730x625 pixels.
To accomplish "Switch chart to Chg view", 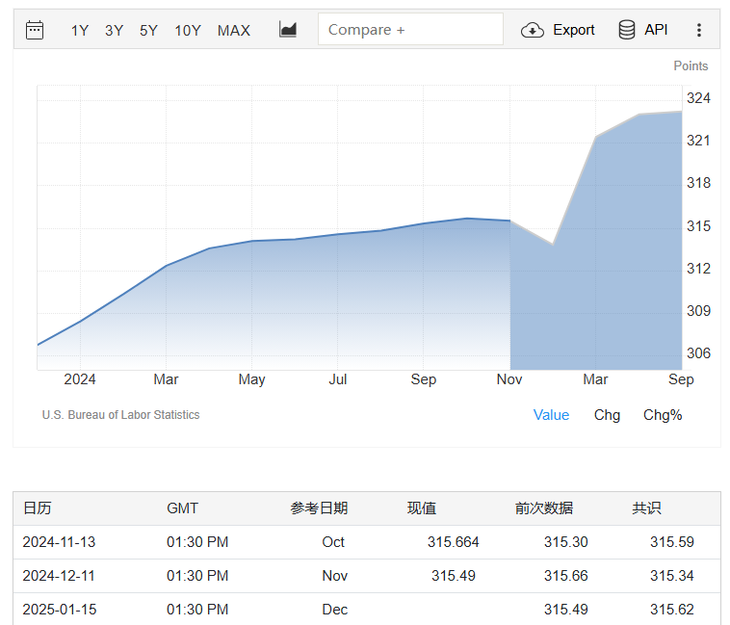I will tap(607, 415).
